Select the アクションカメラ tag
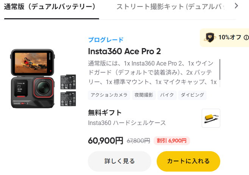Screen dimensions: 249x175 click(109, 95)
